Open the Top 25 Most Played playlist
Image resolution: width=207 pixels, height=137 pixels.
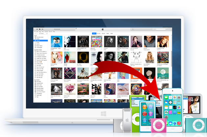point(41,92)
